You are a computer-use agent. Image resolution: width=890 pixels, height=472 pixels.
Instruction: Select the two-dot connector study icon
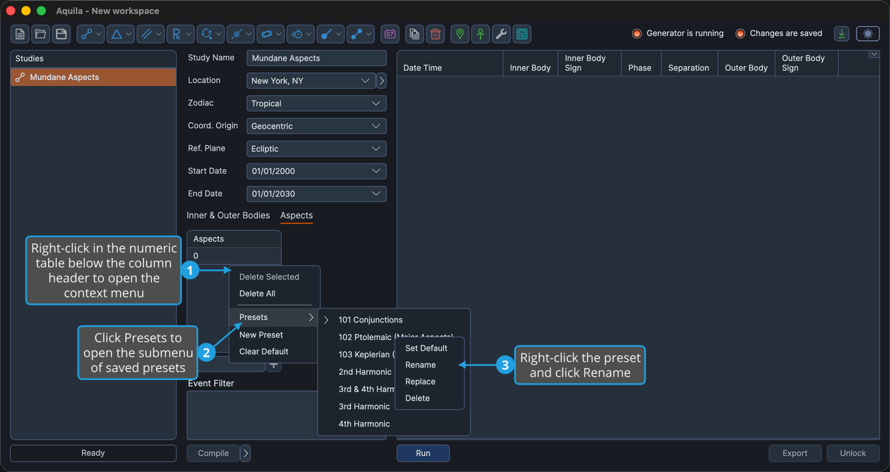(x=356, y=34)
